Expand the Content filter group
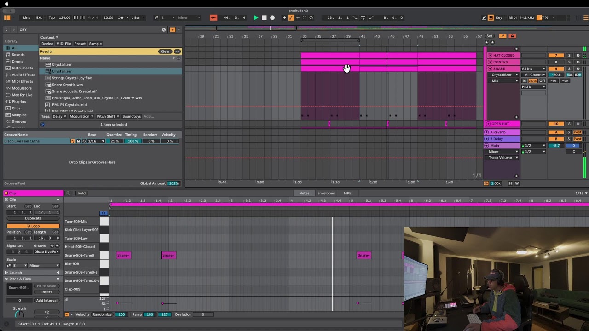The image size is (589, 331). (x=49, y=37)
